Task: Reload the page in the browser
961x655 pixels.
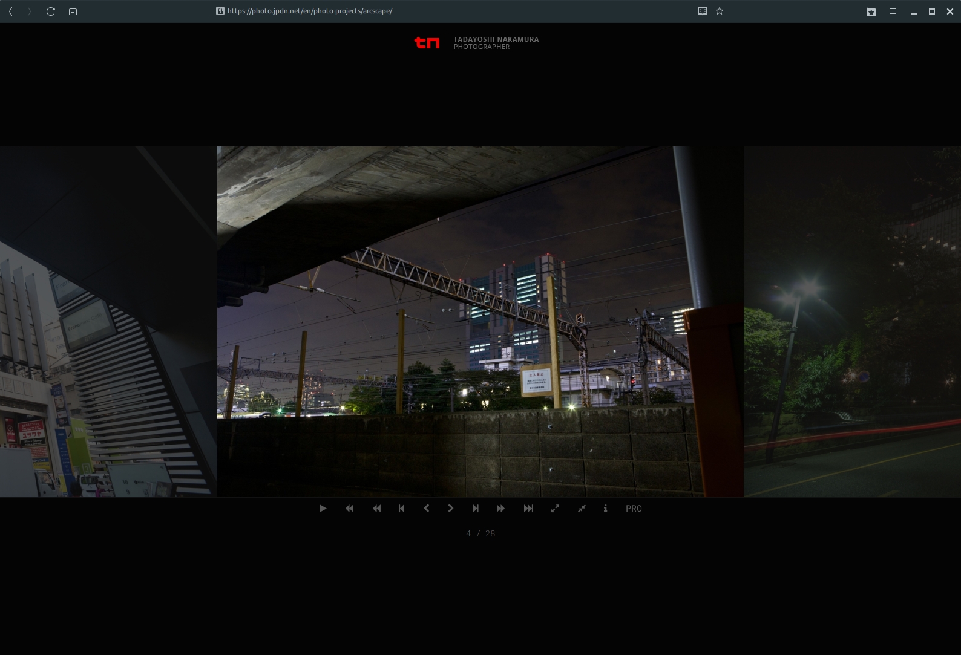Action: click(51, 11)
